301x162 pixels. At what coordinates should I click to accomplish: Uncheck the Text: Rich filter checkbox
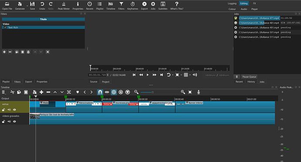5,28
